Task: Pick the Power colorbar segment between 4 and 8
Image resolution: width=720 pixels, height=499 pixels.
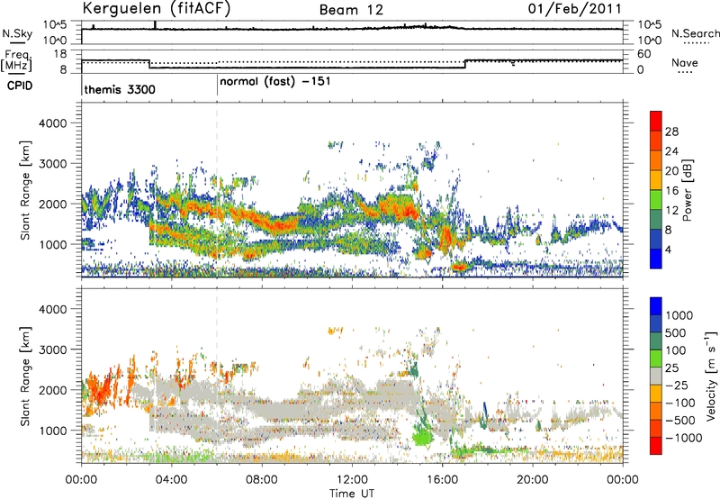Action: 656,240
